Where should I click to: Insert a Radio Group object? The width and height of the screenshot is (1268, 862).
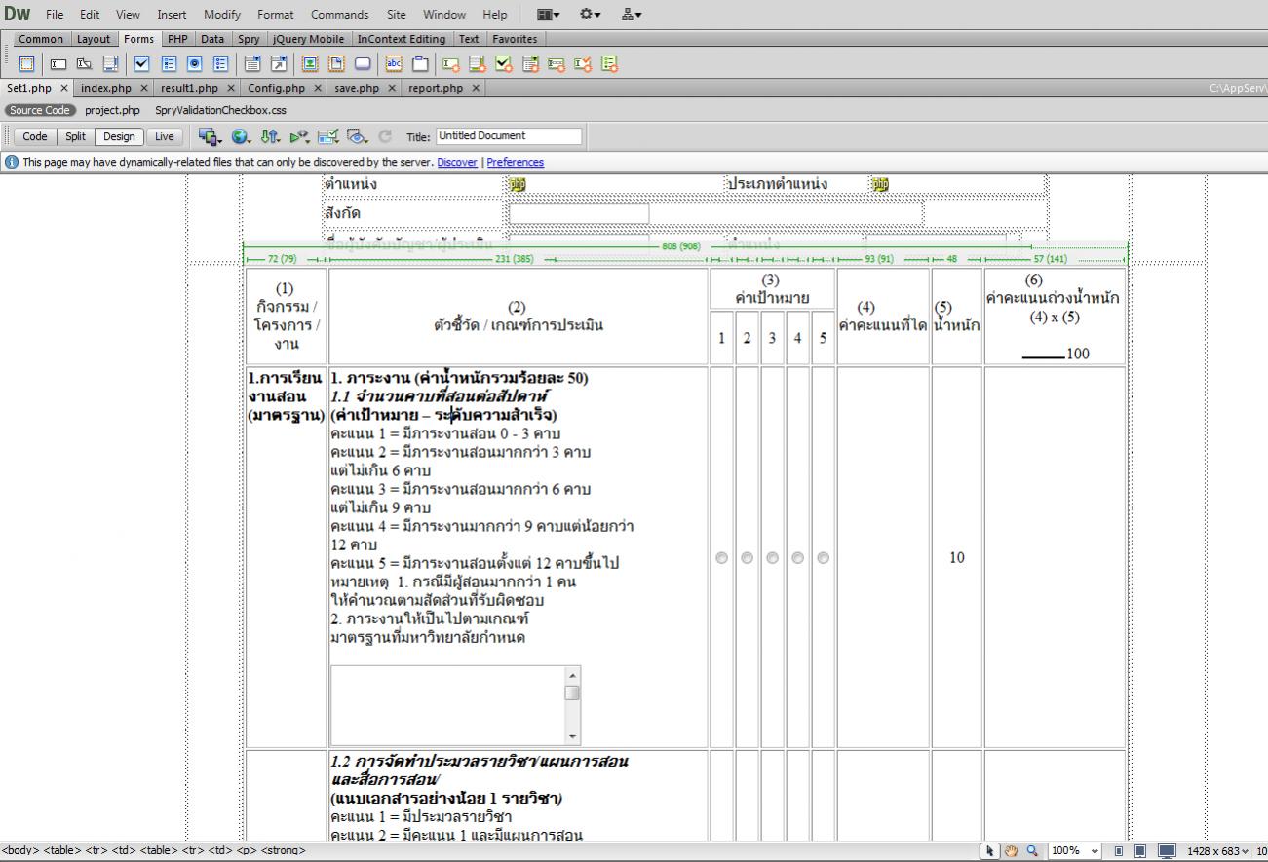(220, 63)
